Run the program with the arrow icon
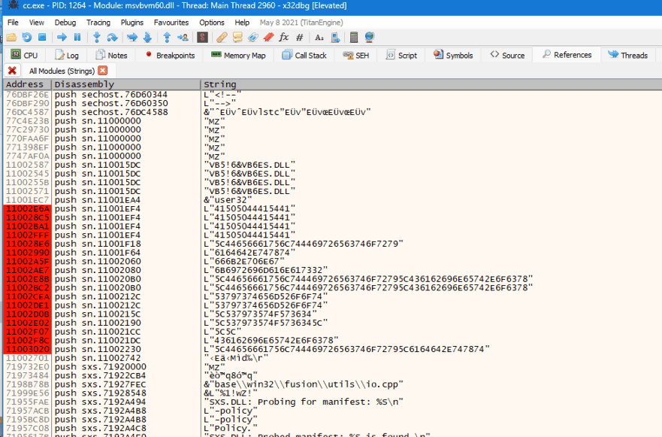This screenshot has width=662, height=437. [62, 37]
